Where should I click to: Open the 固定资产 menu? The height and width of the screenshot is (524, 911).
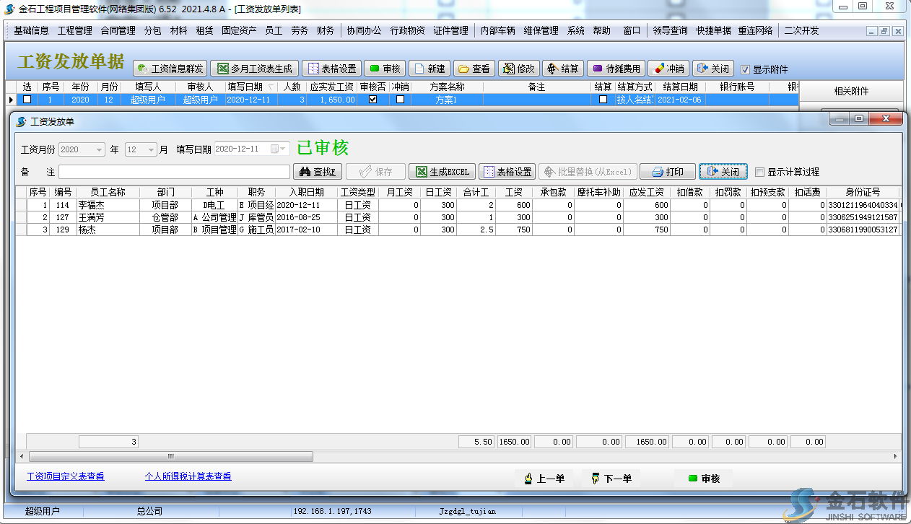pyautogui.click(x=238, y=30)
